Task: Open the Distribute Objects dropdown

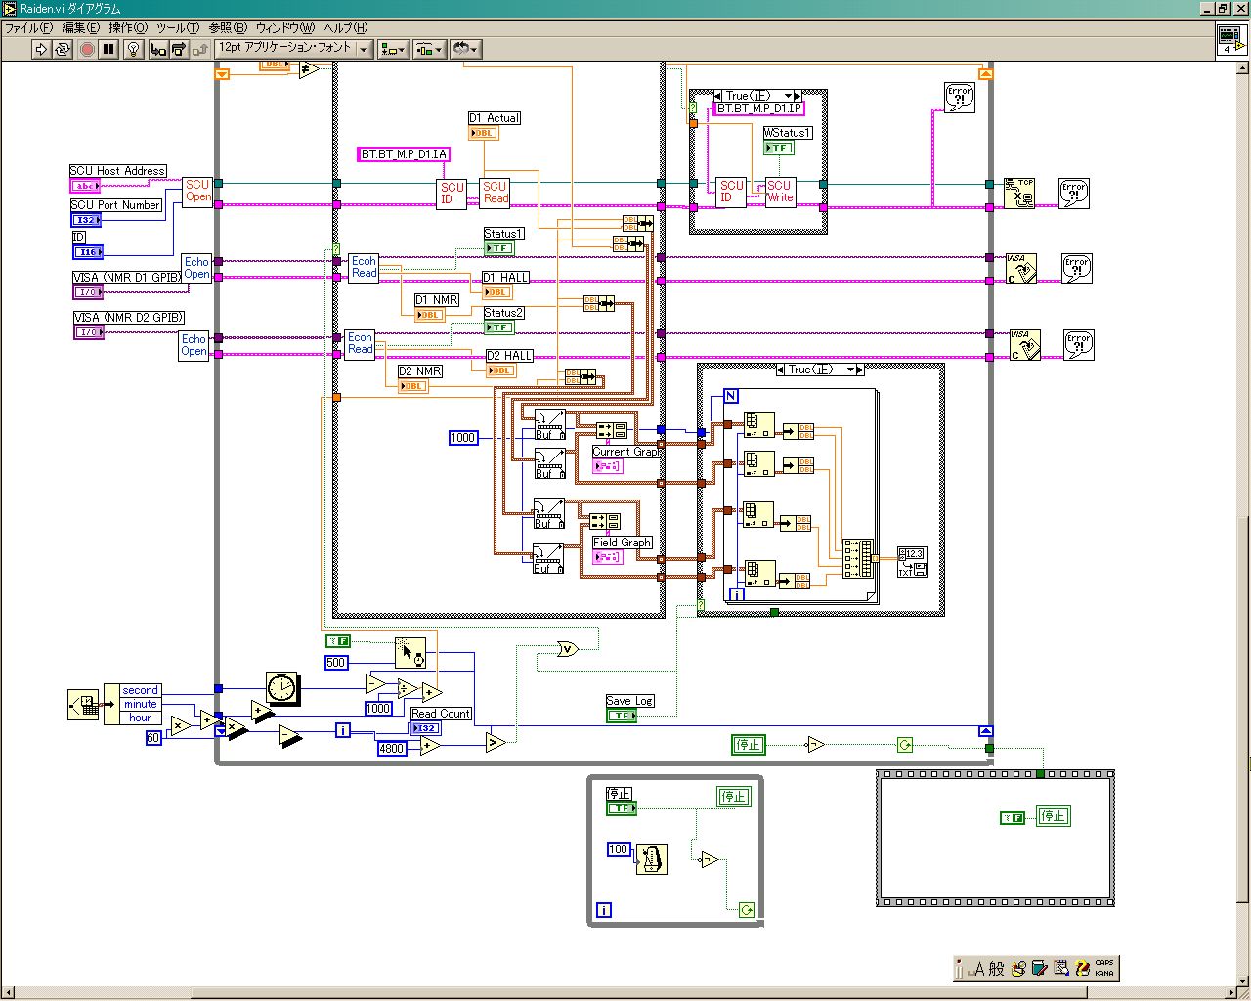Action: coord(429,49)
